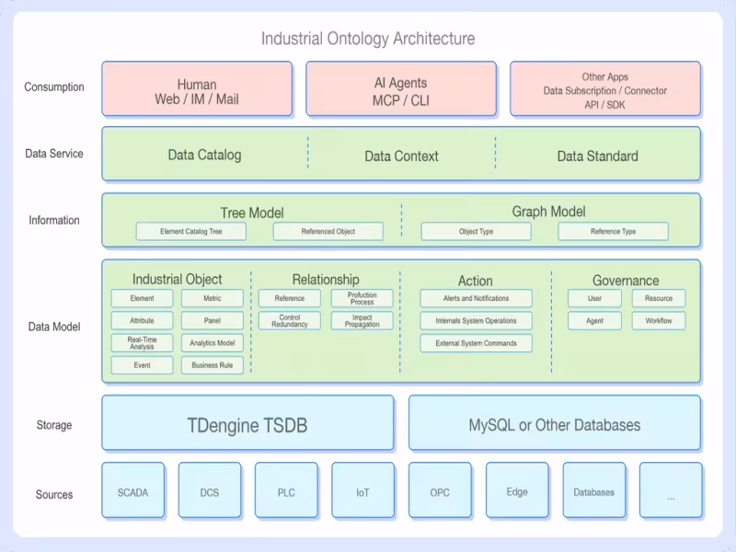
Task: Click the IoT source box
Action: click(362, 490)
